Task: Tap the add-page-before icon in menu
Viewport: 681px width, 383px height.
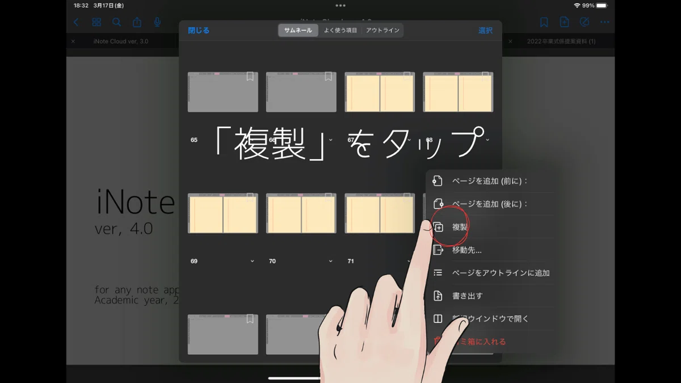Action: click(x=438, y=181)
